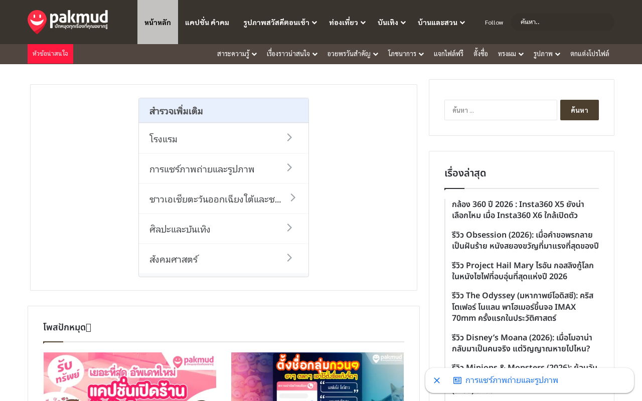Click the Follow link in header

(494, 22)
